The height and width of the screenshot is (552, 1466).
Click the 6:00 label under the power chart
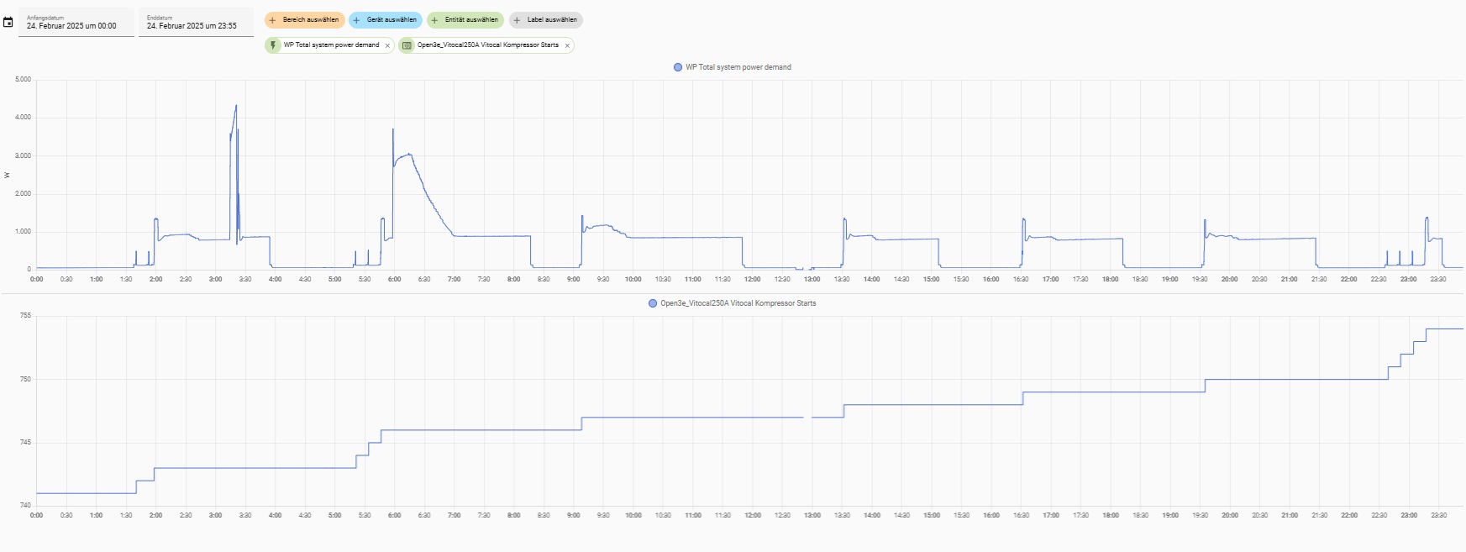tap(394, 279)
